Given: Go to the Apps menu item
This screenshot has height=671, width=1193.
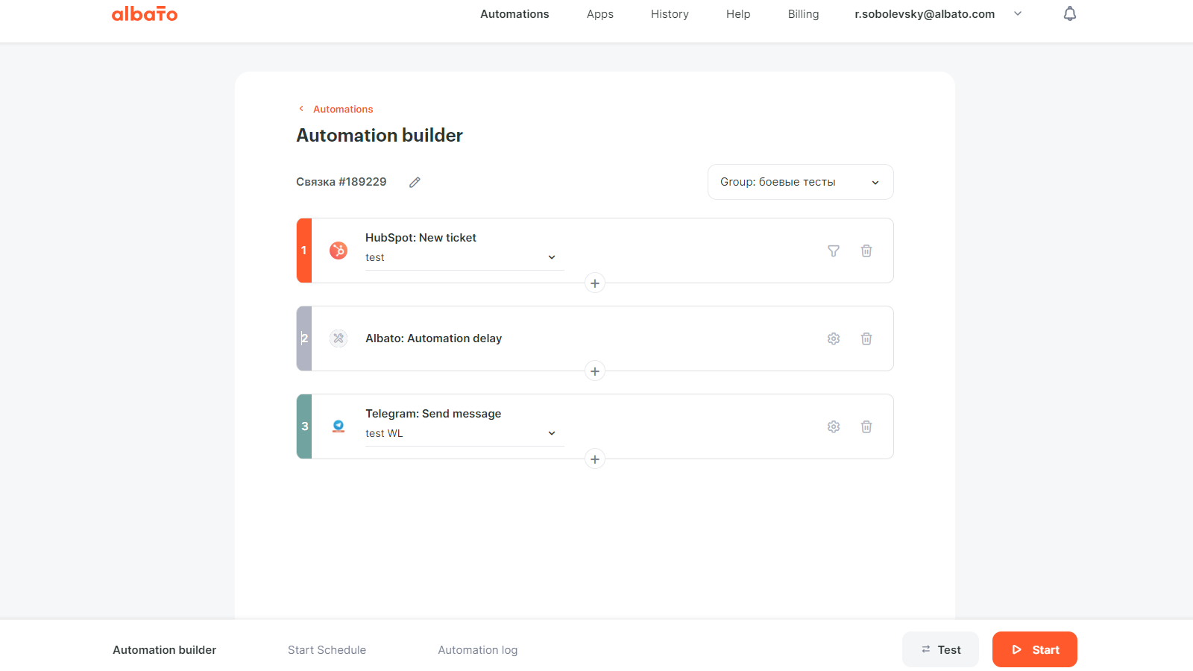Looking at the screenshot, I should 599,14.
